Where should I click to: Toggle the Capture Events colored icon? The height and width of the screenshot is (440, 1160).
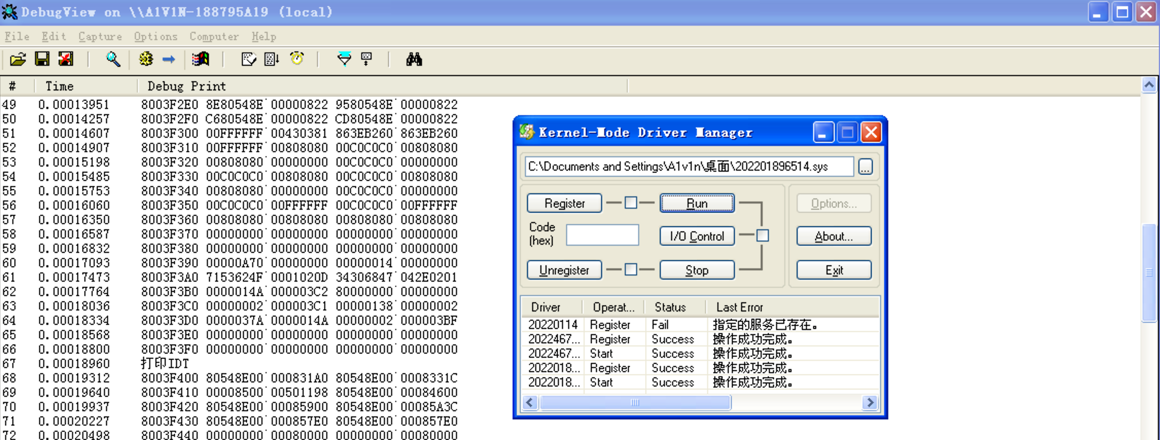[201, 60]
